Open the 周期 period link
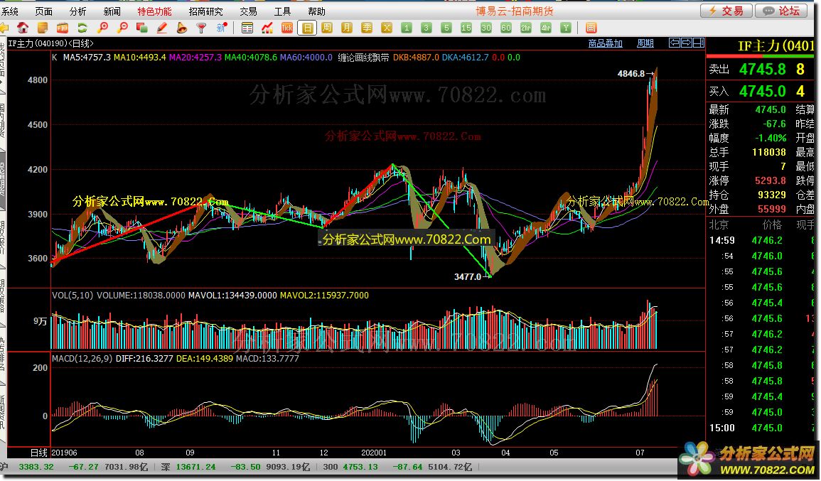 click(x=645, y=43)
